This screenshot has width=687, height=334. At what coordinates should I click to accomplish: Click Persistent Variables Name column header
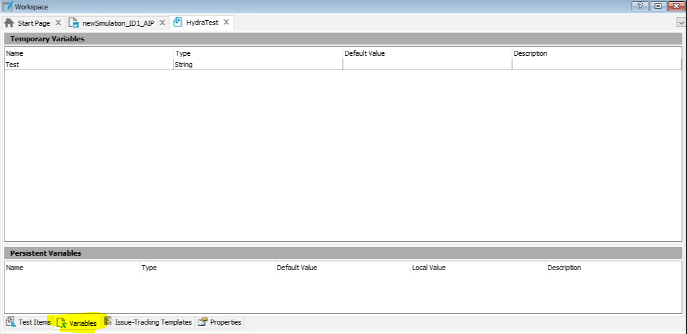[x=72, y=268]
